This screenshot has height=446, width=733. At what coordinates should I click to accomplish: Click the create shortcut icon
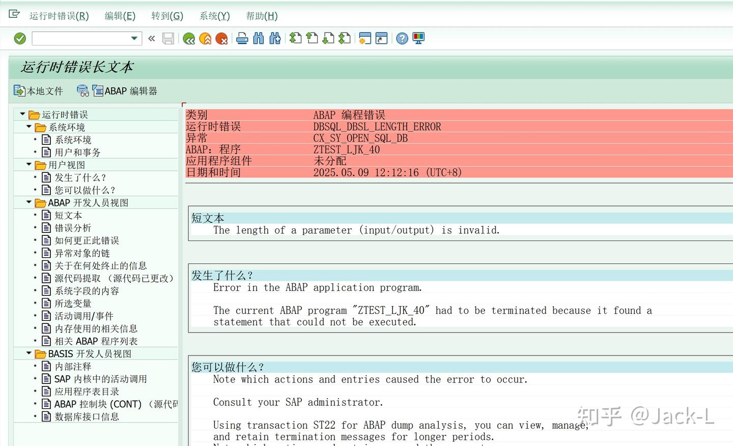pos(381,39)
